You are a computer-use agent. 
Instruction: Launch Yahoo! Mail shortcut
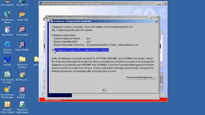click(22, 16)
